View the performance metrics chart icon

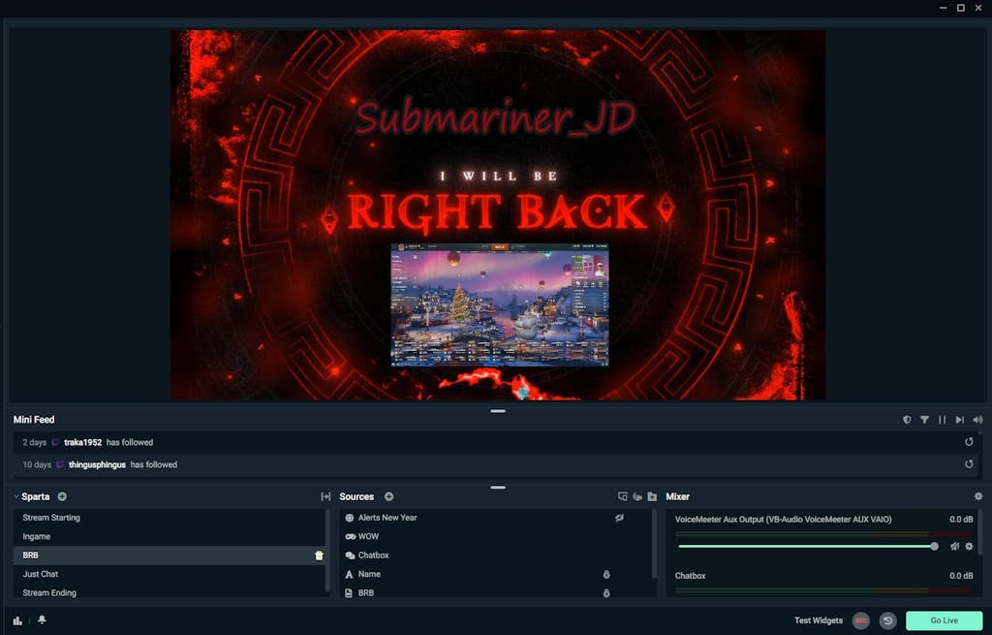click(16, 620)
